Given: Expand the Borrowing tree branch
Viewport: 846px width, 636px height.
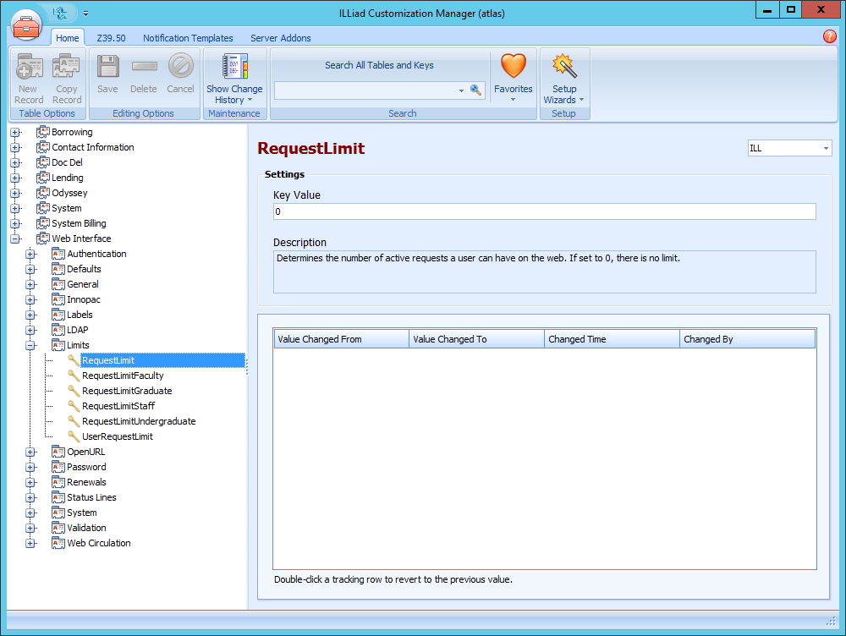Looking at the screenshot, I should click(15, 131).
